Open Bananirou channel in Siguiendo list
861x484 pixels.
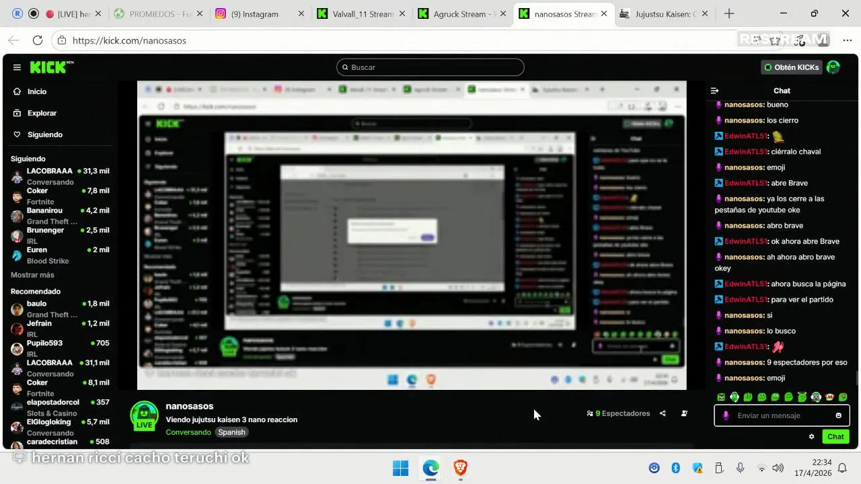click(x=60, y=216)
